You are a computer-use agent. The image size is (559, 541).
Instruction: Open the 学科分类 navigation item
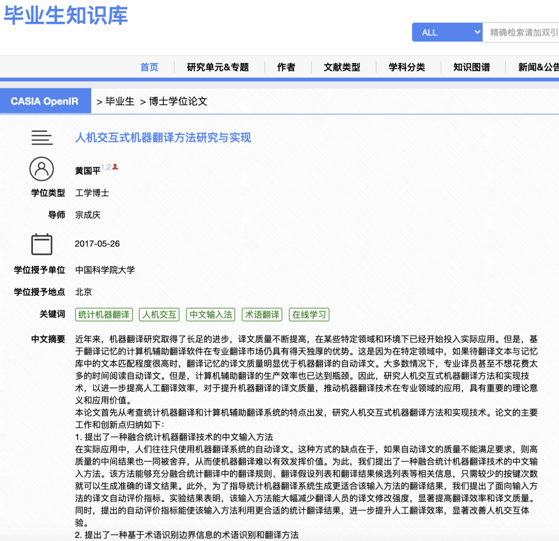click(x=407, y=67)
